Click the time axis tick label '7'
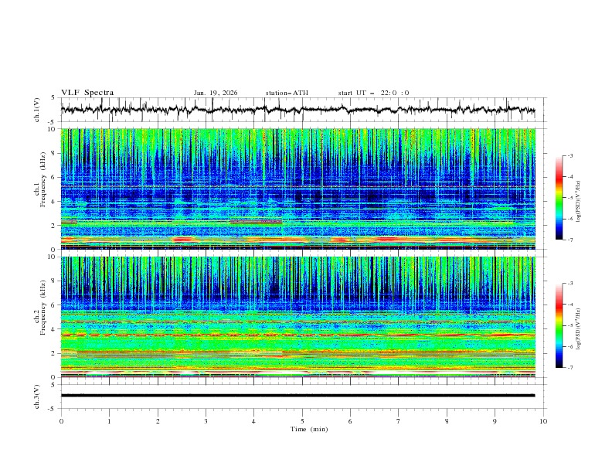Image resolution: width=612 pixels, height=473 pixels. point(399,421)
